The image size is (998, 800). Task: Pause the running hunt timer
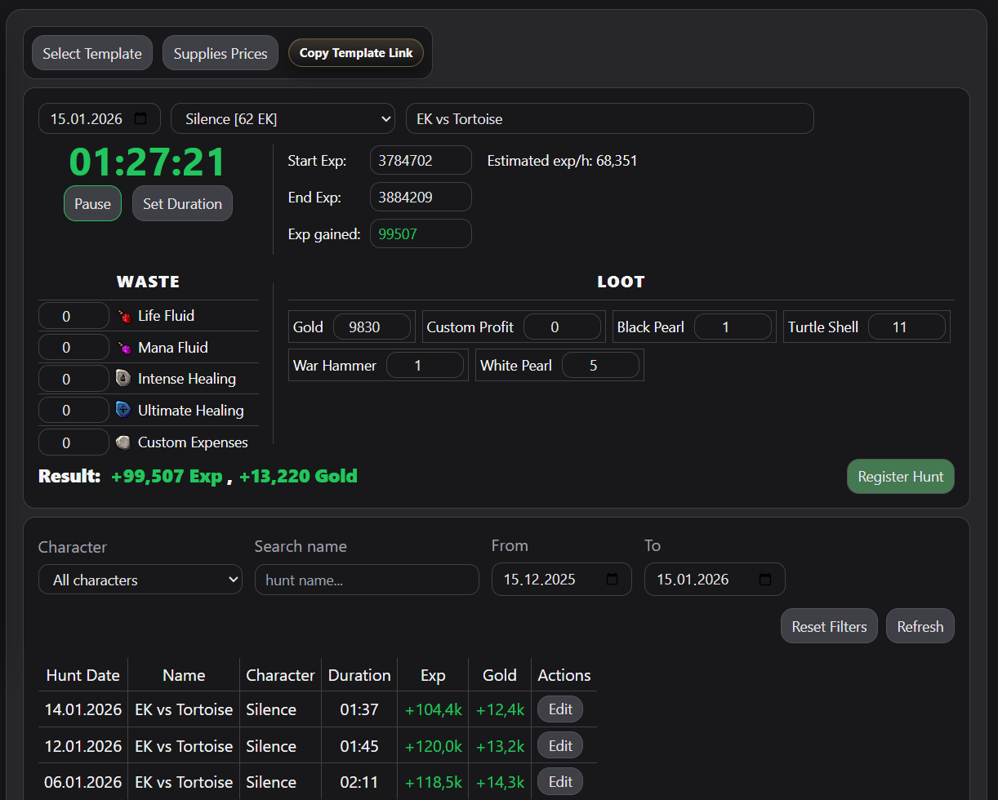coord(92,204)
